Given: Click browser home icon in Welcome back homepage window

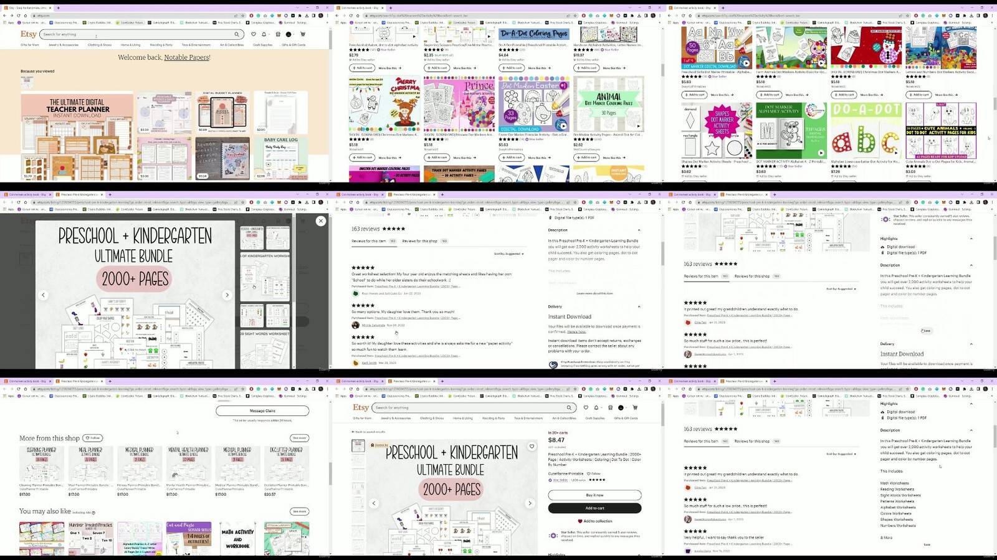Looking at the screenshot, I should [26, 16].
